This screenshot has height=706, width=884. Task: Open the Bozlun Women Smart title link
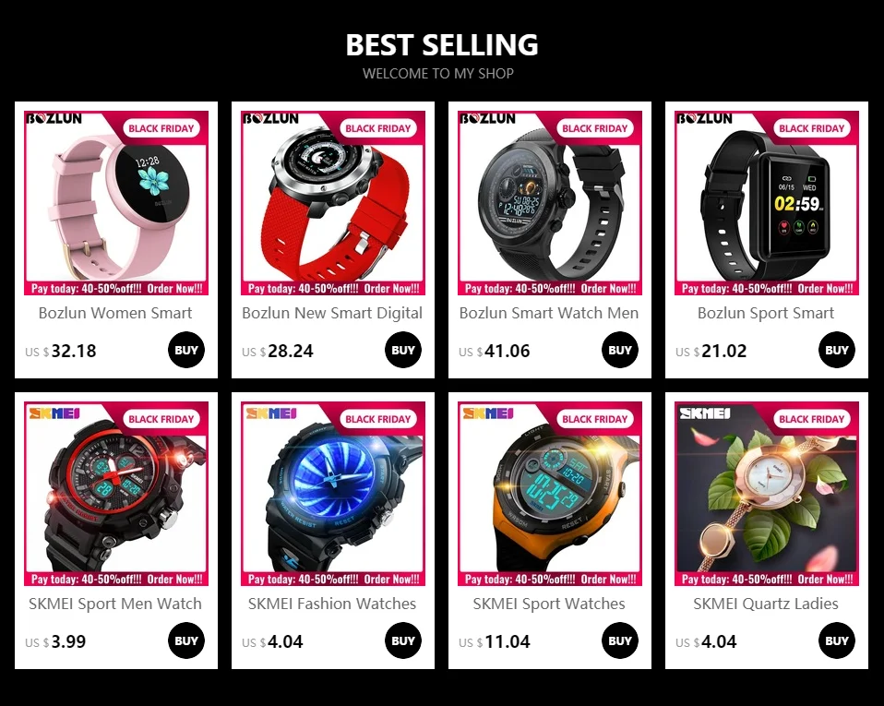[x=115, y=313]
